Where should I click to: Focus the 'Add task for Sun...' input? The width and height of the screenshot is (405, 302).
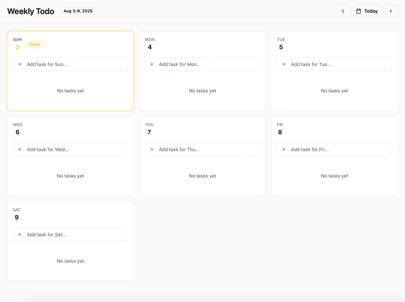pos(70,65)
